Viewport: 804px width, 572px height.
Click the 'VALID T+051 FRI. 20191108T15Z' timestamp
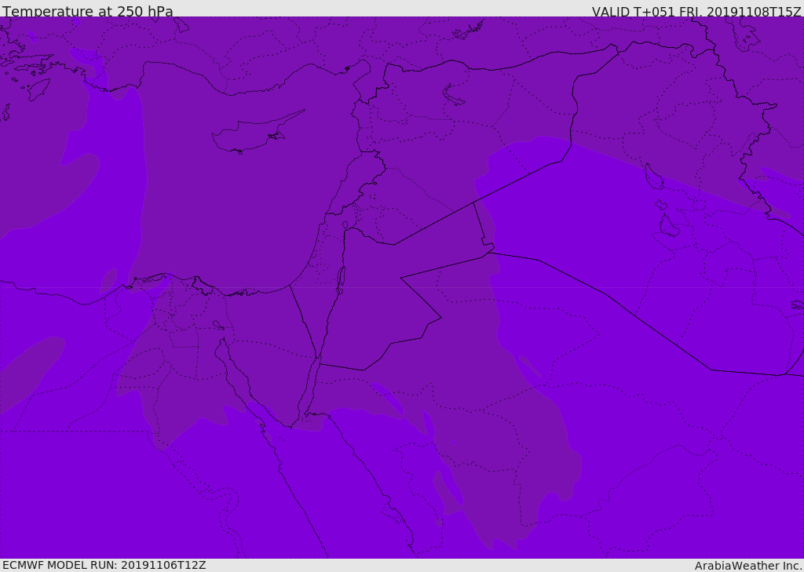[x=696, y=11]
